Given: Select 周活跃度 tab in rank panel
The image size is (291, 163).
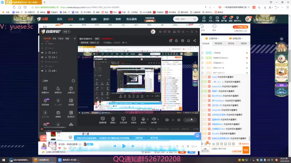Looking at the screenshot, I should coord(218,43).
